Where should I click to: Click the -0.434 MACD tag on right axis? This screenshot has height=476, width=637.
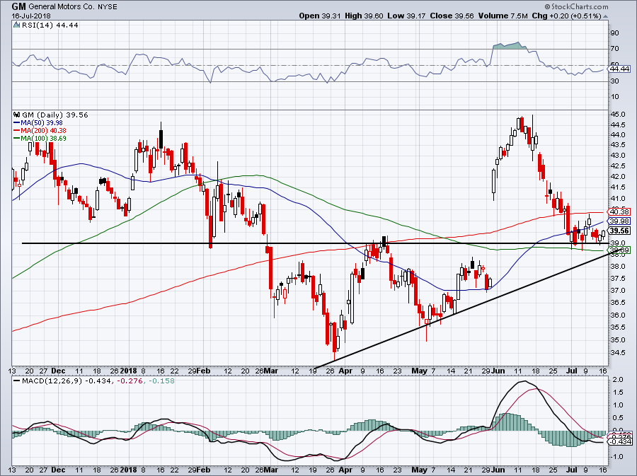click(620, 441)
